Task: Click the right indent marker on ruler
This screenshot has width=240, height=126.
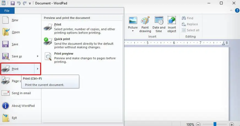Action: click(x=223, y=44)
